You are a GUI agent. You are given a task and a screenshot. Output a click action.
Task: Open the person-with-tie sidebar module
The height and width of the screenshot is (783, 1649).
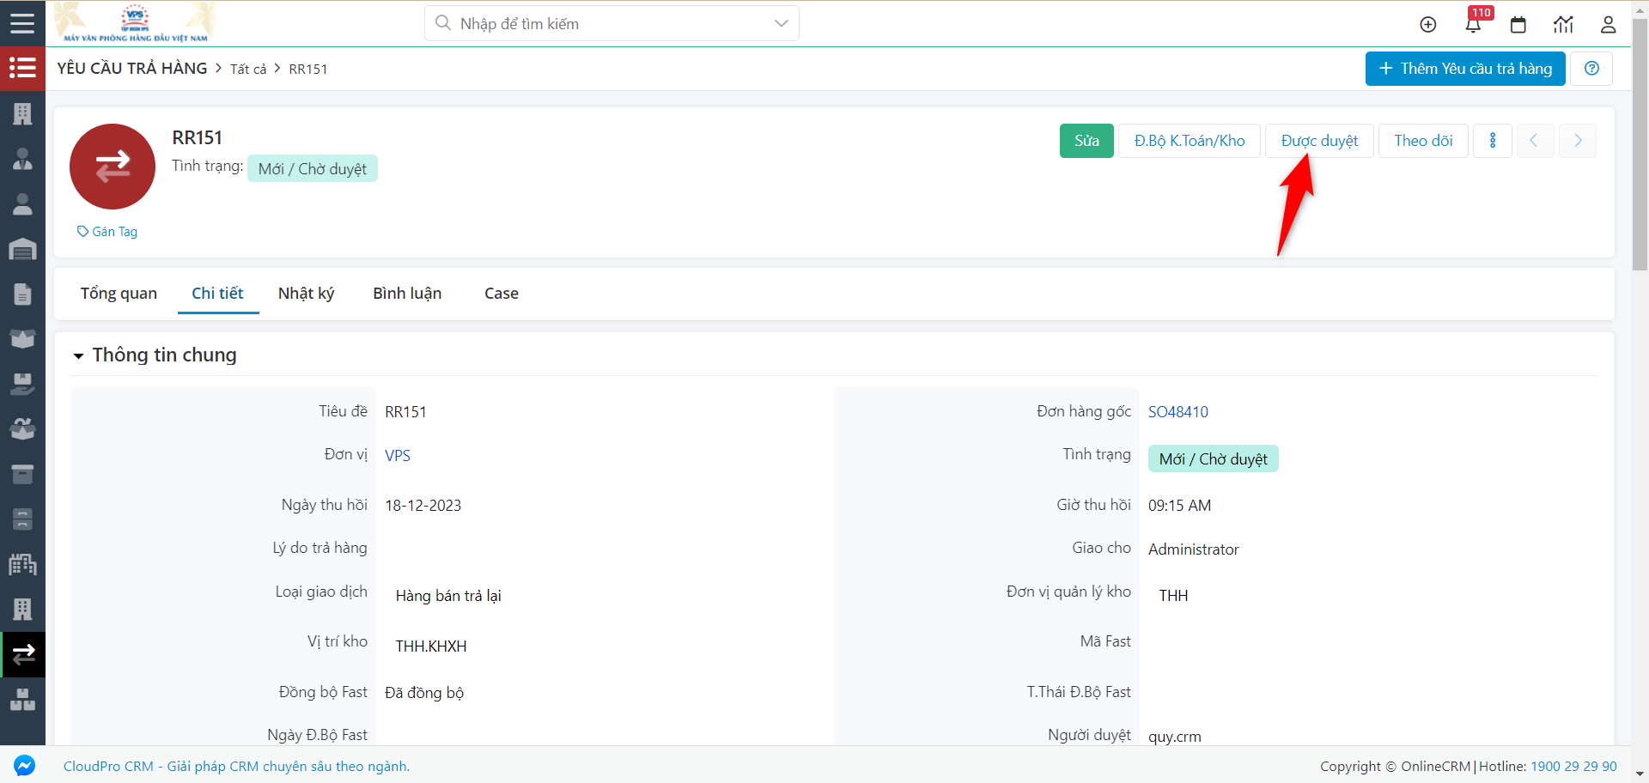[x=22, y=159]
